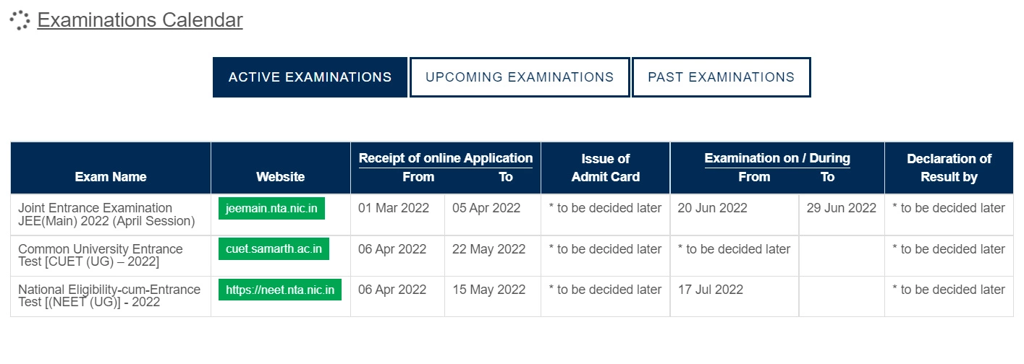Open the cuet.samarth.ac.in website link
The image size is (1024, 364).
click(274, 249)
